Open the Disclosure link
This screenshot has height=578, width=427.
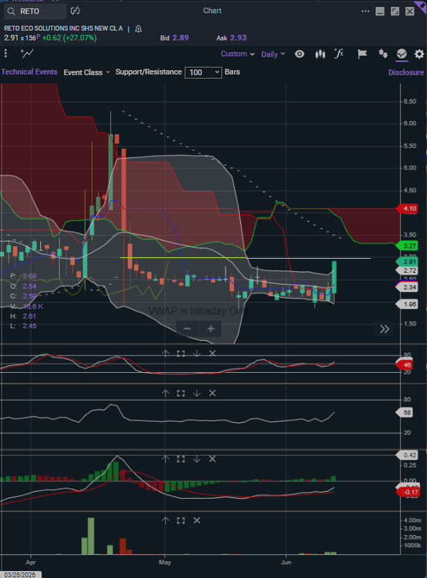click(406, 72)
